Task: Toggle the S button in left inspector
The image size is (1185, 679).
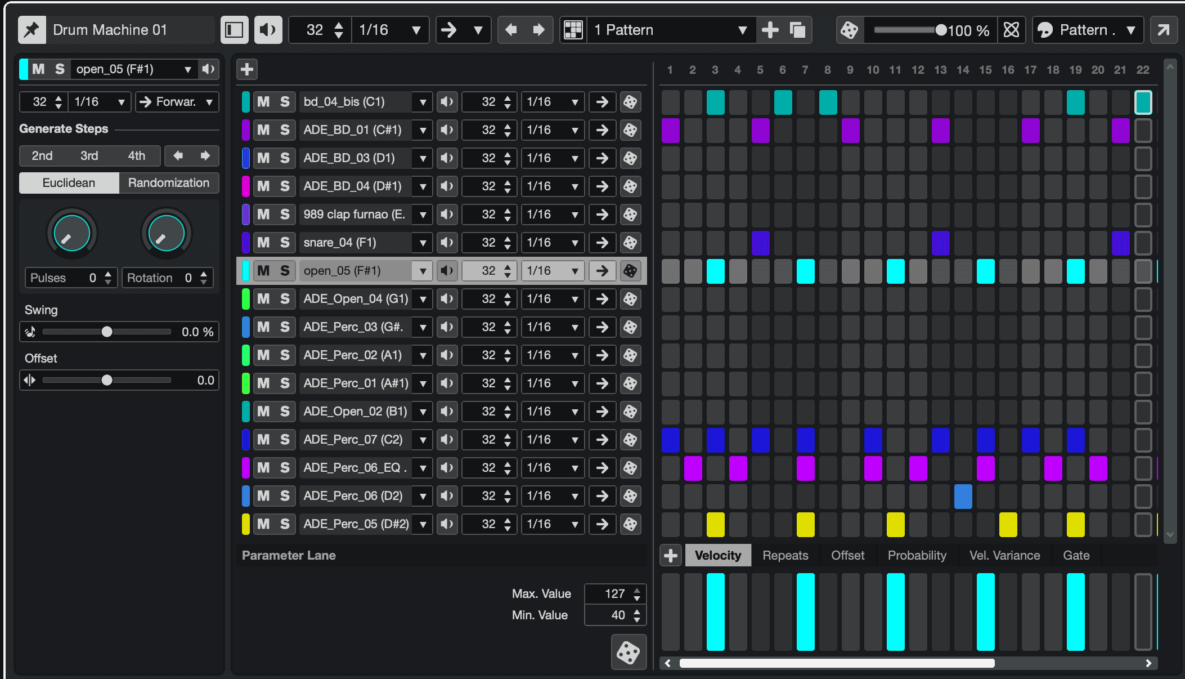Action: tap(60, 69)
